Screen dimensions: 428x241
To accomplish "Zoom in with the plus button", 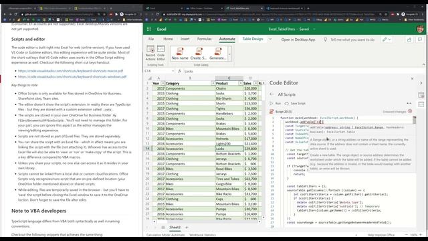I will tap(421, 235).
